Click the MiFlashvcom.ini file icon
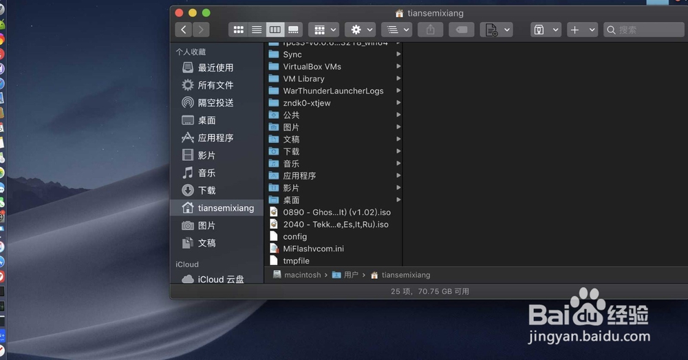688x360 pixels. tap(274, 248)
